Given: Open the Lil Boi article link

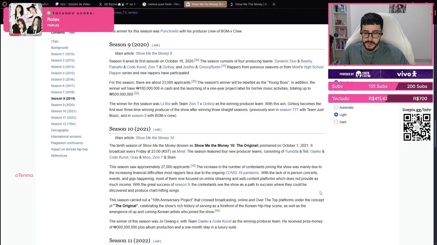Looking at the screenshot, I should pos(165,104).
